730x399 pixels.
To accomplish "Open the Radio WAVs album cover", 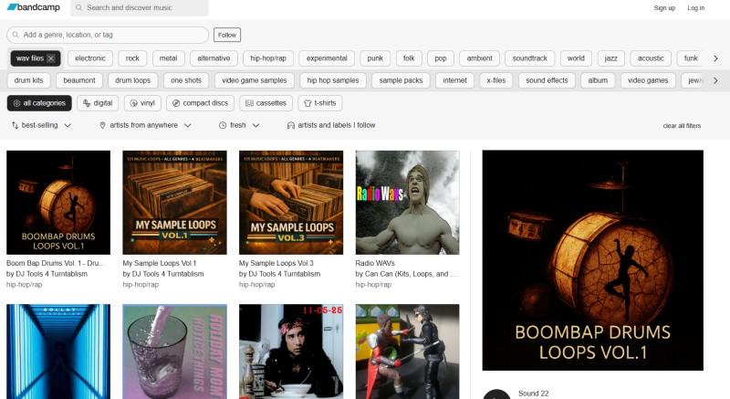I will point(407,203).
